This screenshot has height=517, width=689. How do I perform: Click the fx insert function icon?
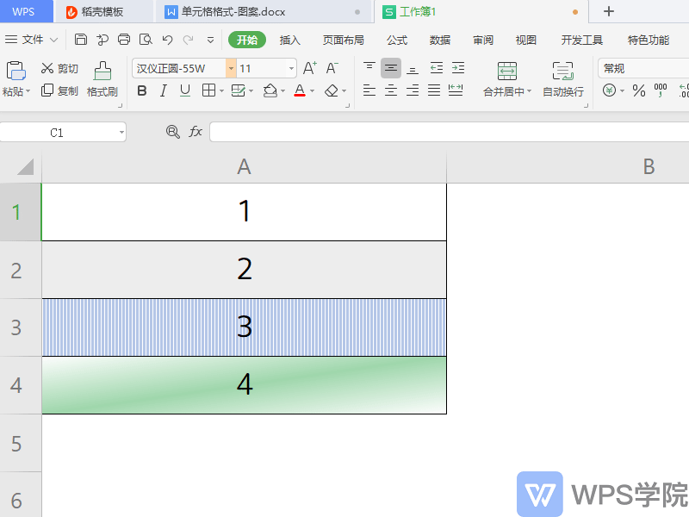(196, 132)
